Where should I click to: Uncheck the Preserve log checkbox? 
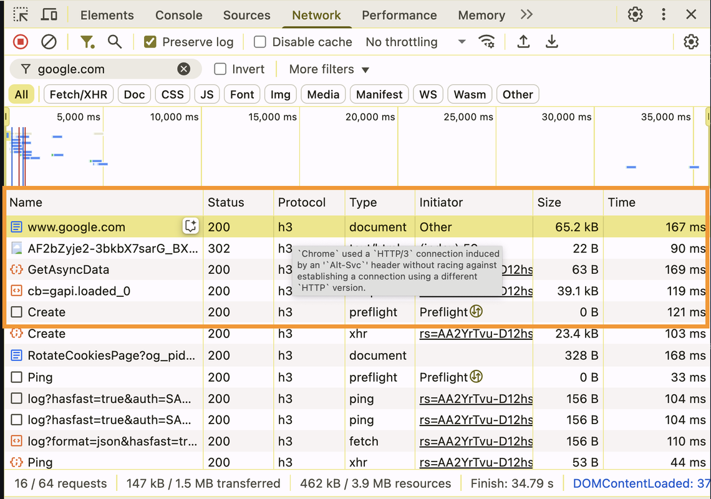point(150,42)
